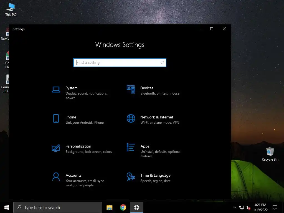The width and height of the screenshot is (284, 213).
Task: Click the 4:21 PM clock on taskbar
Action: [x=260, y=205]
